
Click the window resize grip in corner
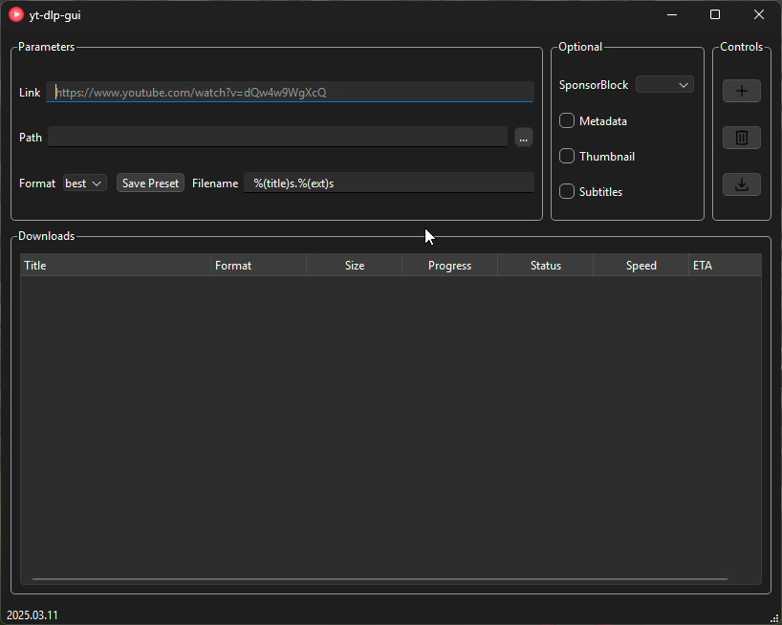pos(774,618)
